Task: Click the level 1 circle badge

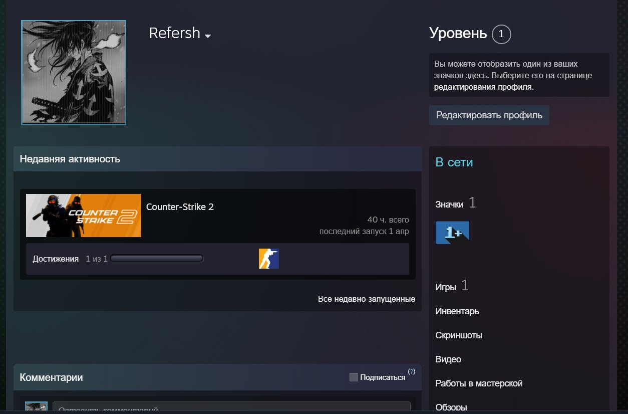Action: coord(501,34)
